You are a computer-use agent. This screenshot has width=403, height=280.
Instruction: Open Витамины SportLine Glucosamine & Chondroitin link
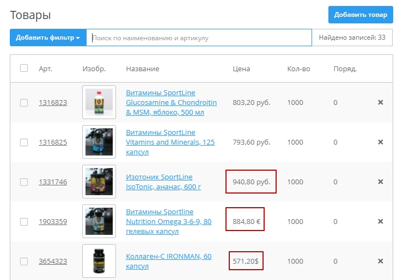click(171, 102)
